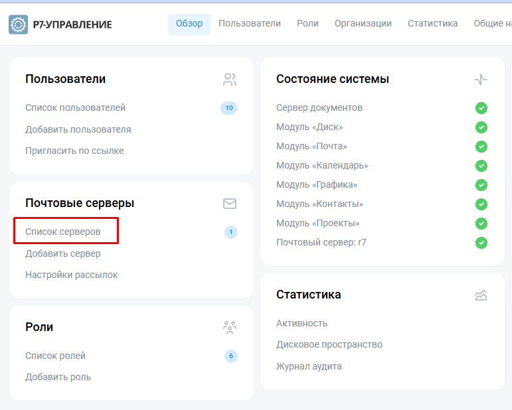Click the user count badge showing 10
The width and height of the screenshot is (512, 410).
click(229, 108)
